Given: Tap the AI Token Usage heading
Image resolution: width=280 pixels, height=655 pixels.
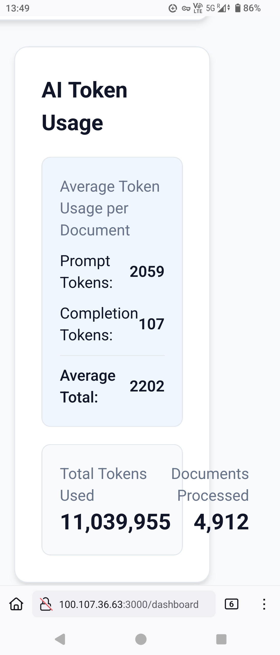Looking at the screenshot, I should (84, 106).
